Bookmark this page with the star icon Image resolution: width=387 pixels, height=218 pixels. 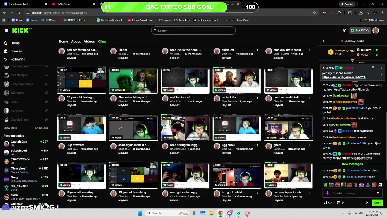314,13
